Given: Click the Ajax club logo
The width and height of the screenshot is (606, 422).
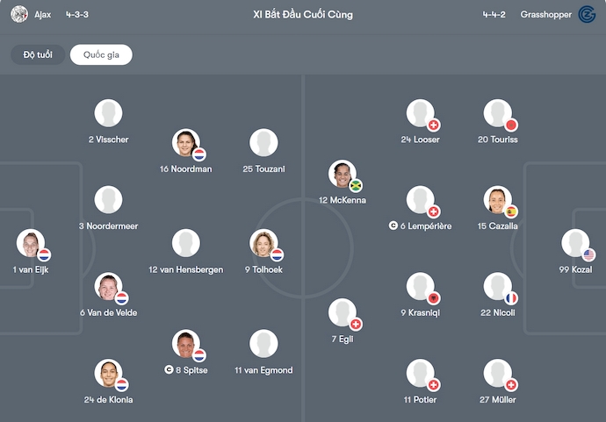Looking at the screenshot, I should (19, 14).
